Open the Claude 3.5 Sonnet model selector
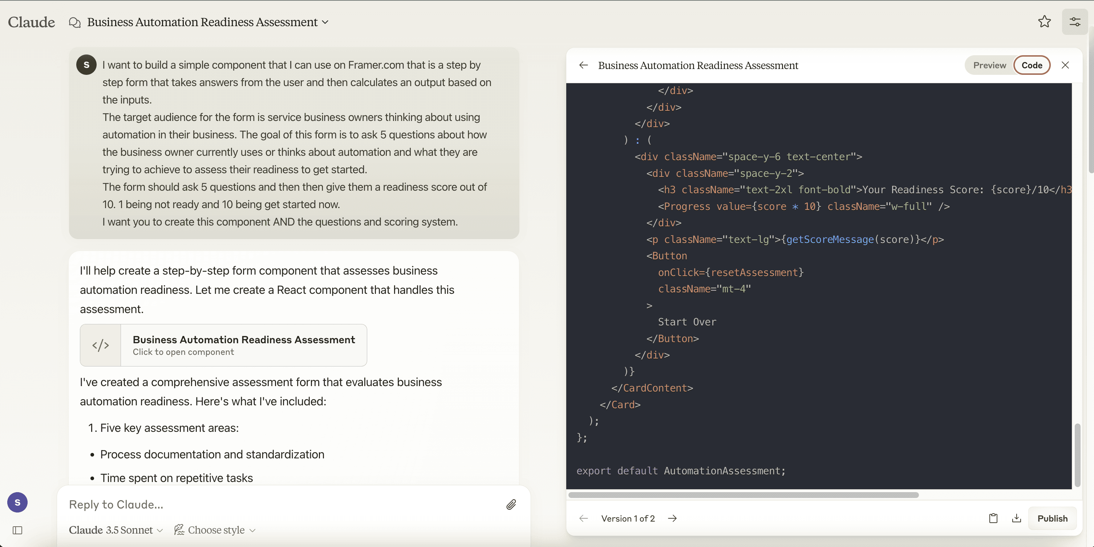Screen dimensions: 1094x547 click(116, 530)
